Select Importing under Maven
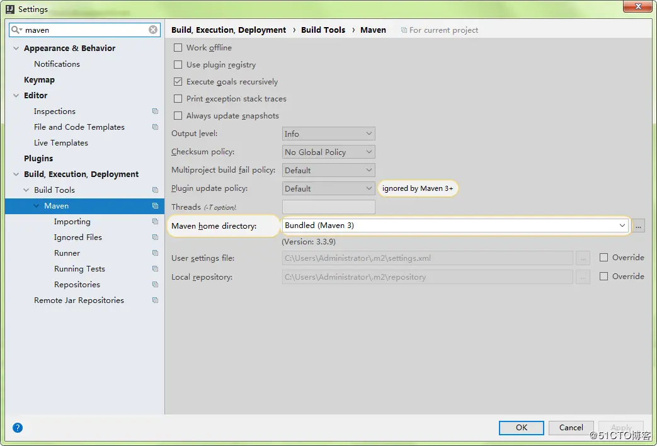 [72, 221]
